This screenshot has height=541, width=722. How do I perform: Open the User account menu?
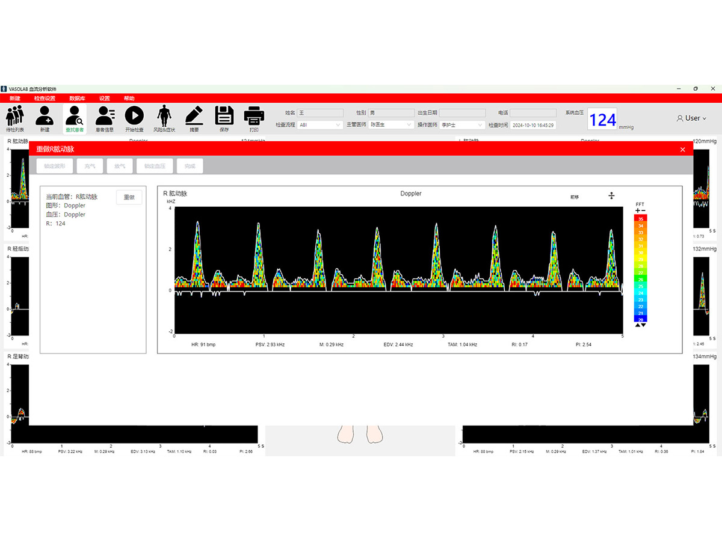691,118
